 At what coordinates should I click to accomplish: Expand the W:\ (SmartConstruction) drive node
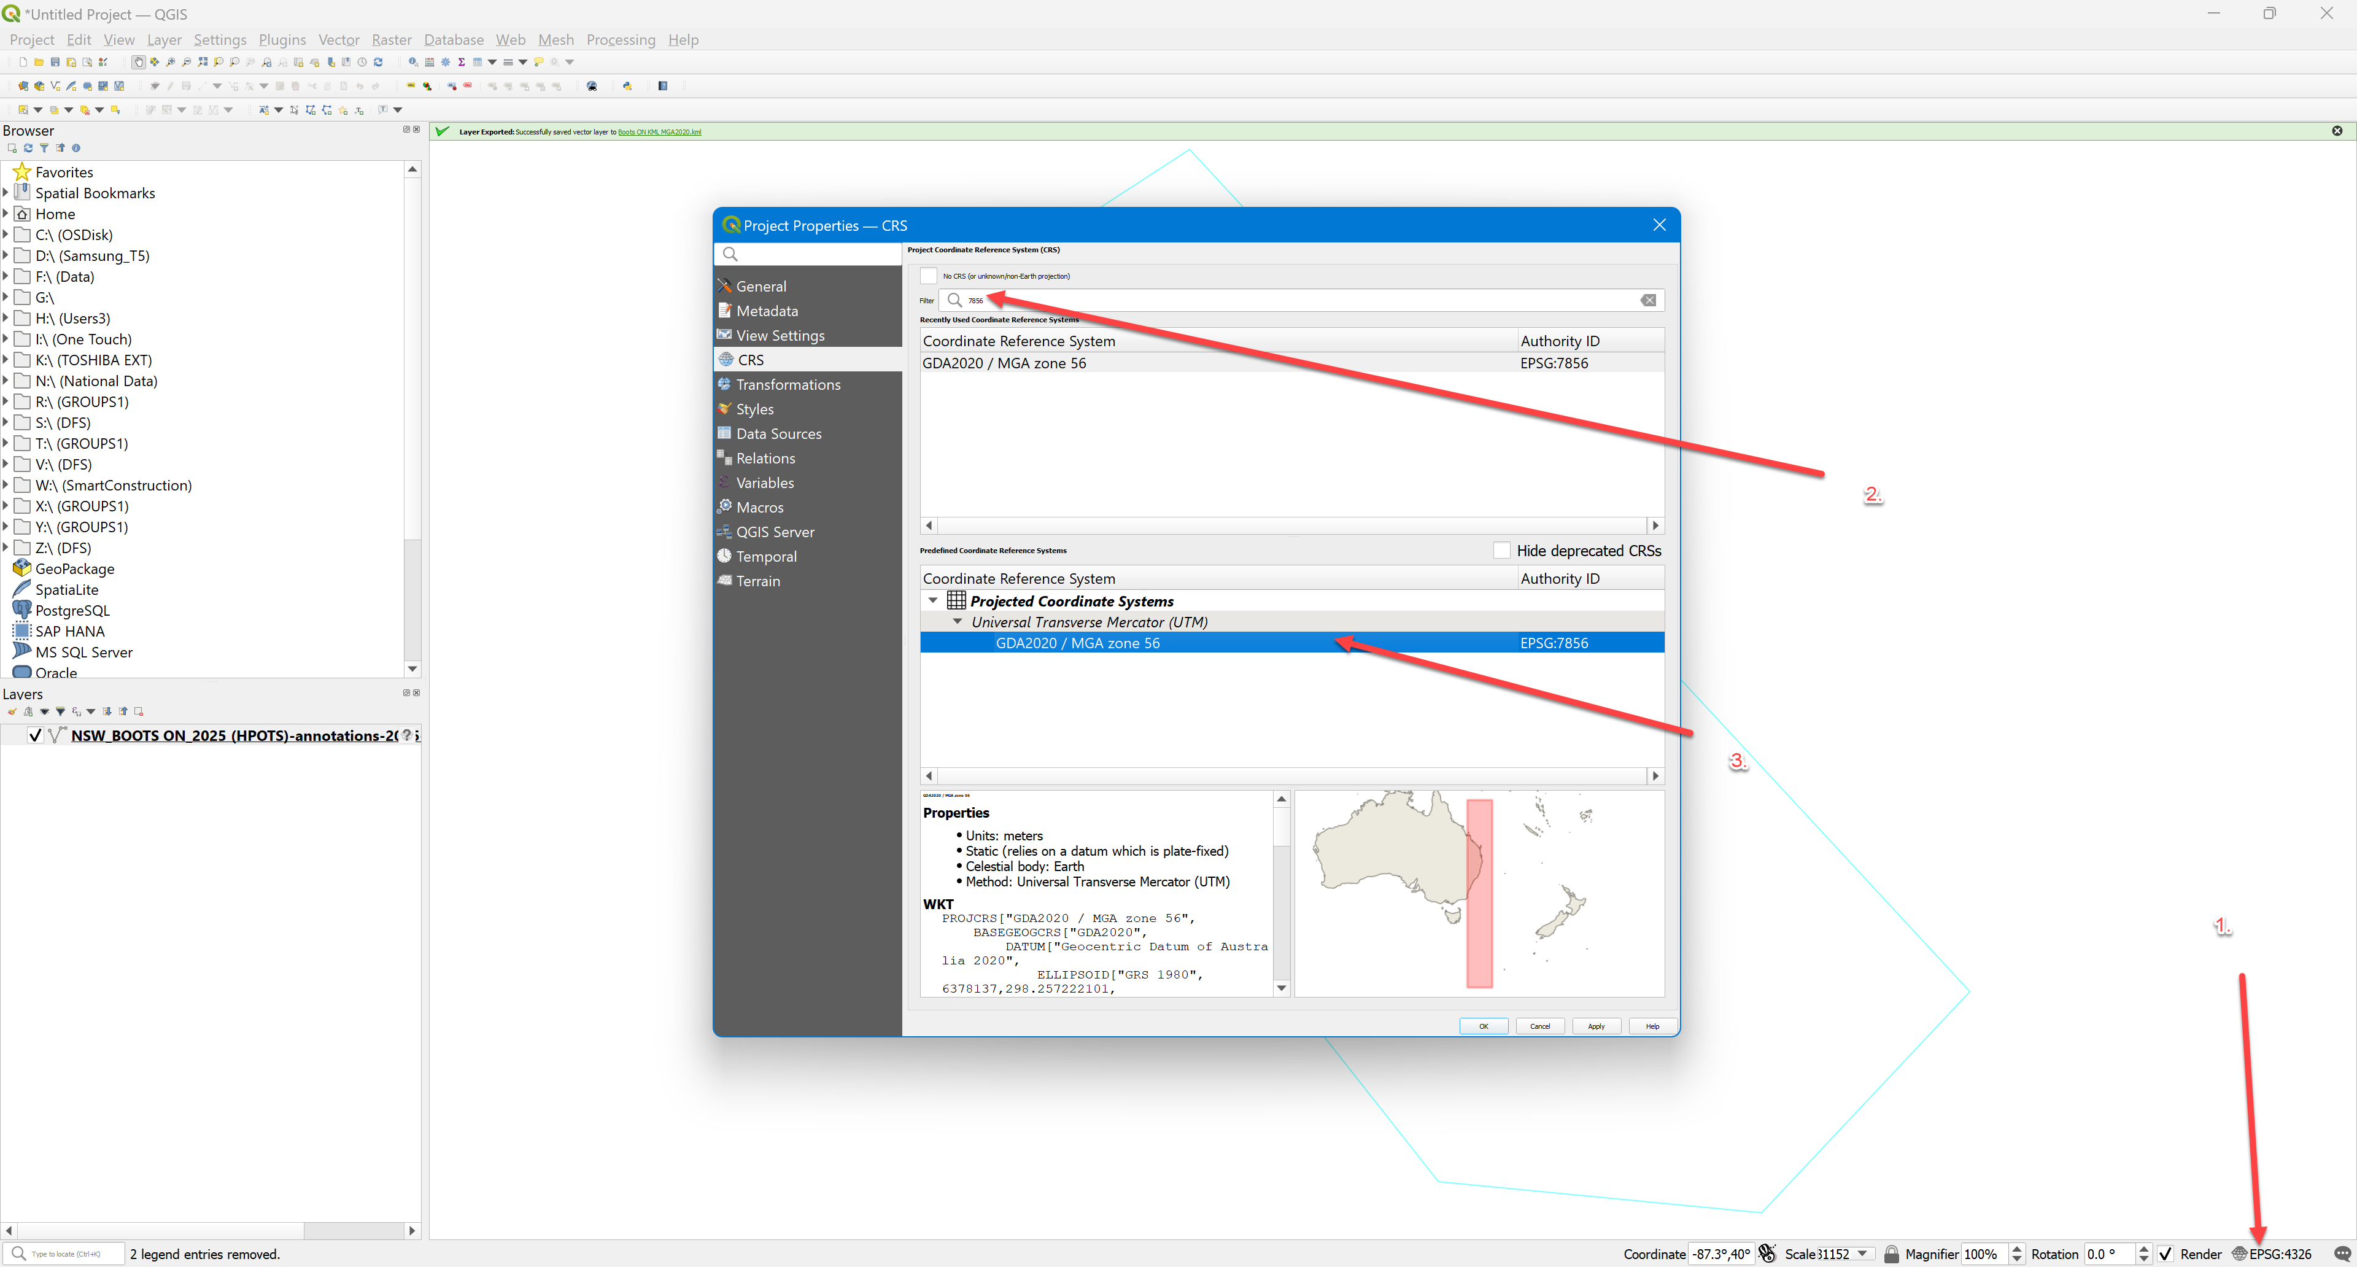6,485
